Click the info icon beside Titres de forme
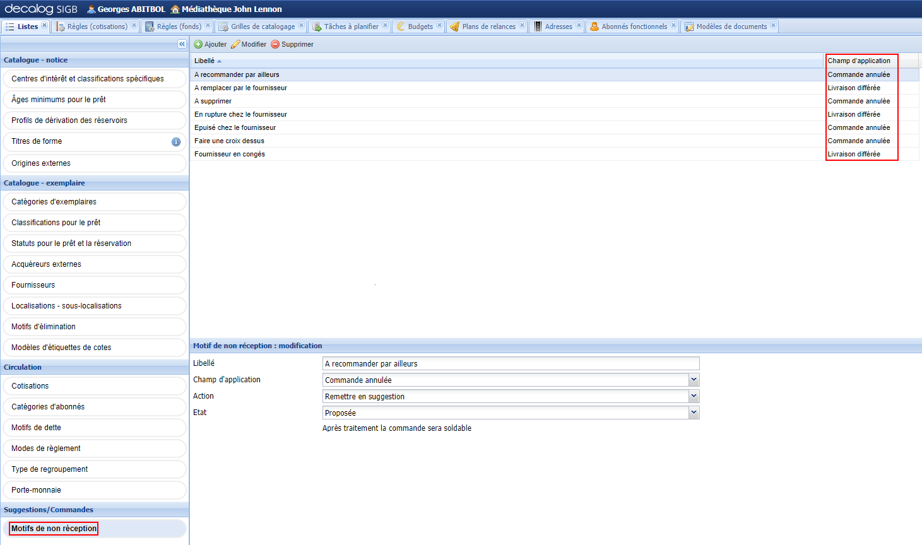 coord(175,142)
